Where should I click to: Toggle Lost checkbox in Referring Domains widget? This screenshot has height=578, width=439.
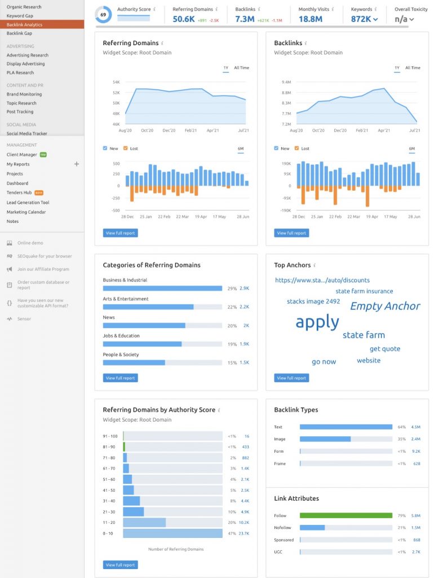pos(125,148)
